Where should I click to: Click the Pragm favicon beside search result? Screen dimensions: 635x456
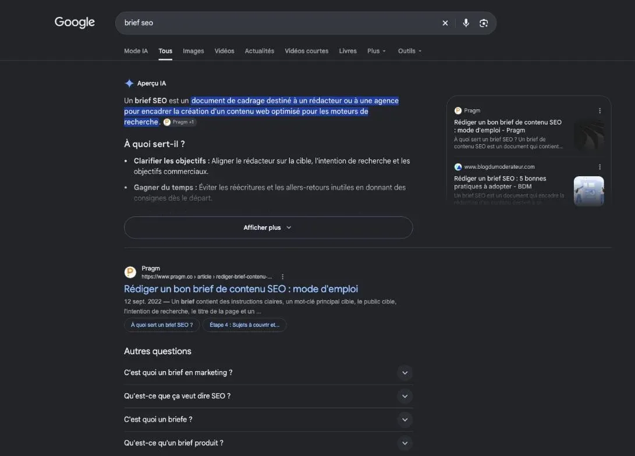click(x=130, y=272)
